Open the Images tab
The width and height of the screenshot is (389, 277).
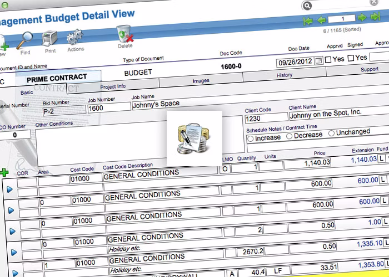point(201,81)
